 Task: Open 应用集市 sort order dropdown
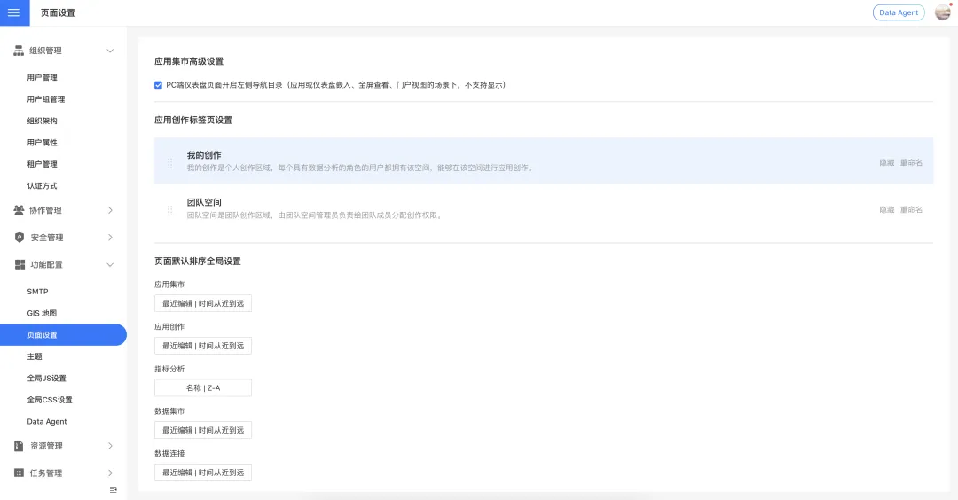tap(203, 303)
